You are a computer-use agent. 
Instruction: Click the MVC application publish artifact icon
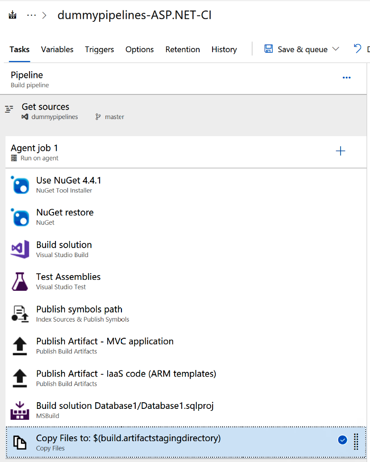[x=20, y=346]
